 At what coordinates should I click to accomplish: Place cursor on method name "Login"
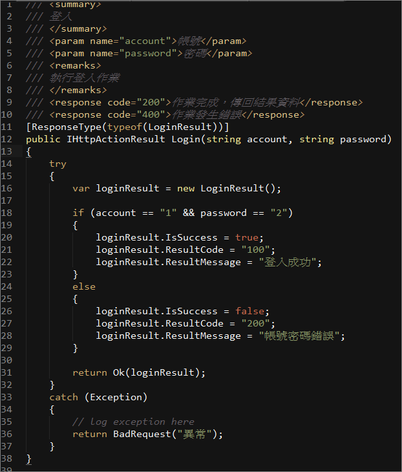point(185,140)
